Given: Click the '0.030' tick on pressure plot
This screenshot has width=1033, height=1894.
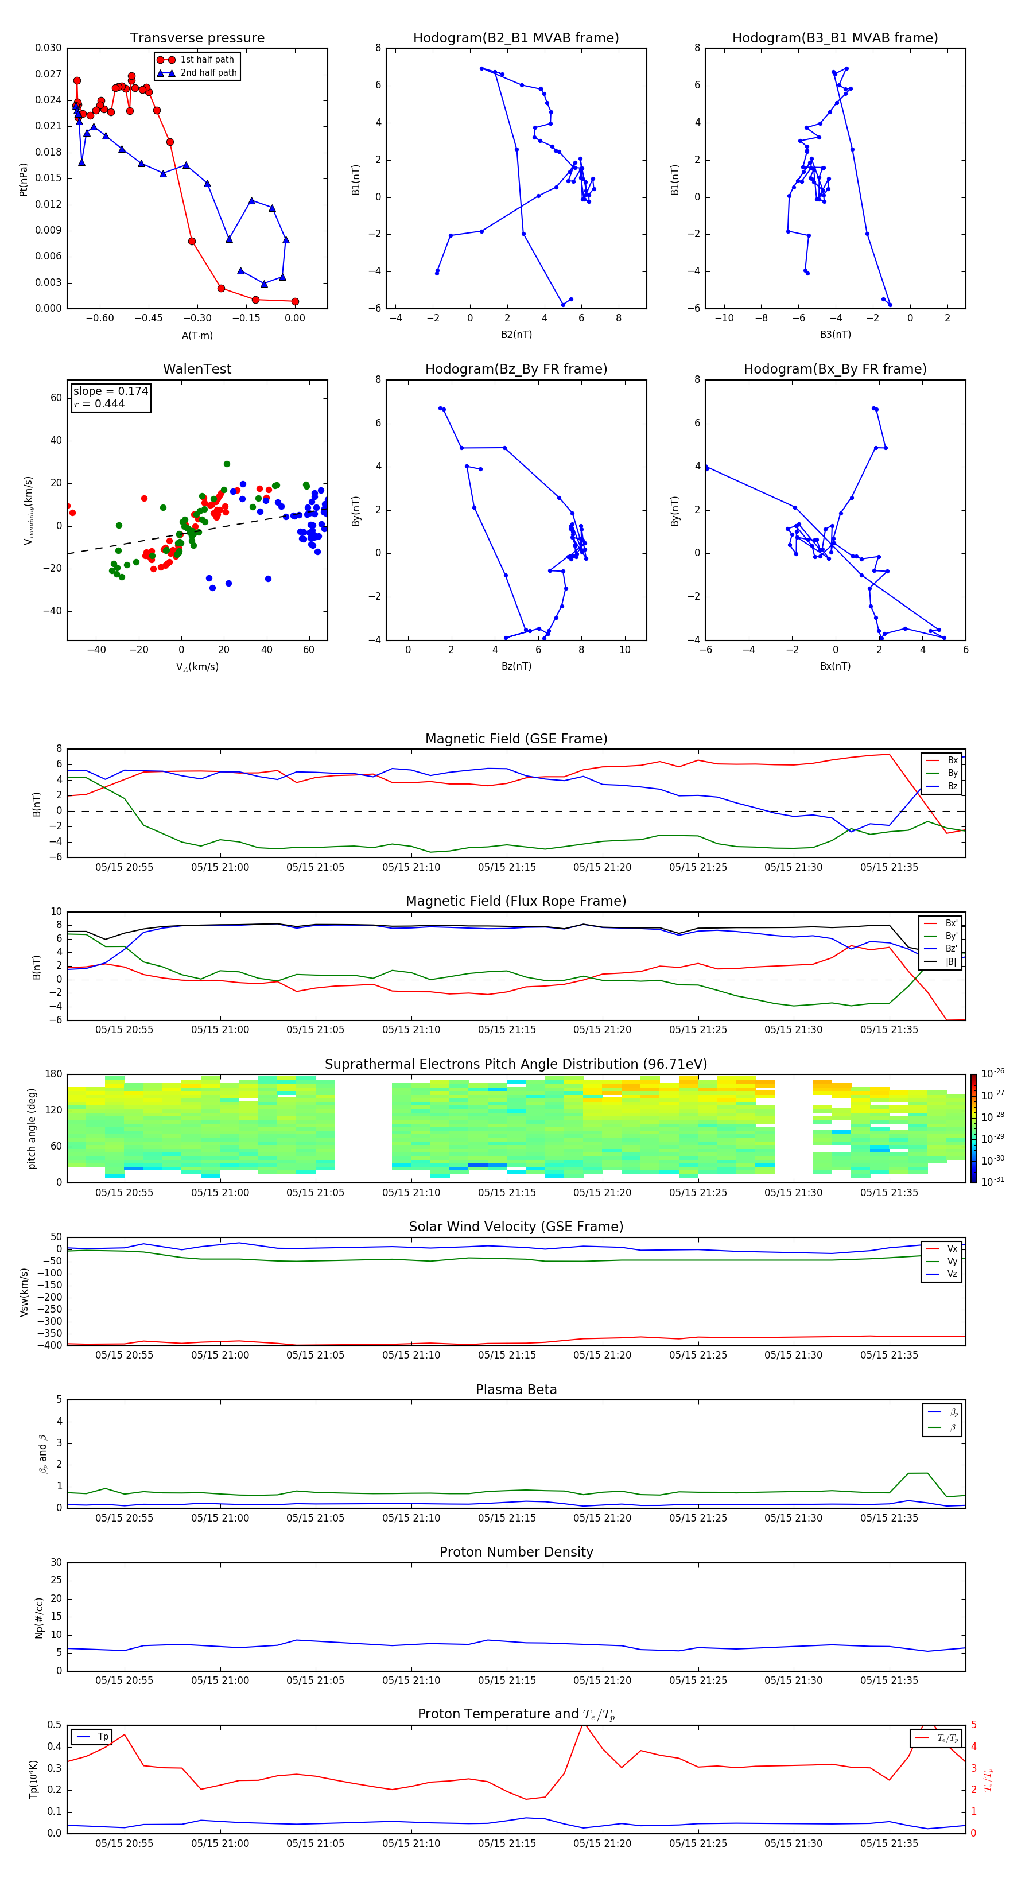Looking at the screenshot, I should [49, 48].
